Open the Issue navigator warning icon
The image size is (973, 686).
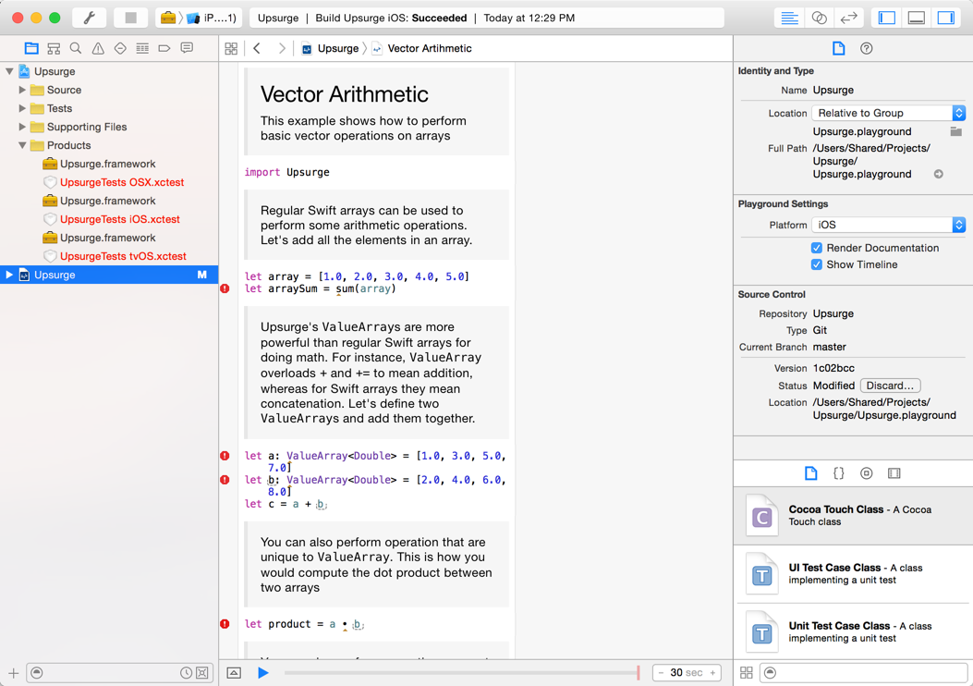tap(98, 48)
